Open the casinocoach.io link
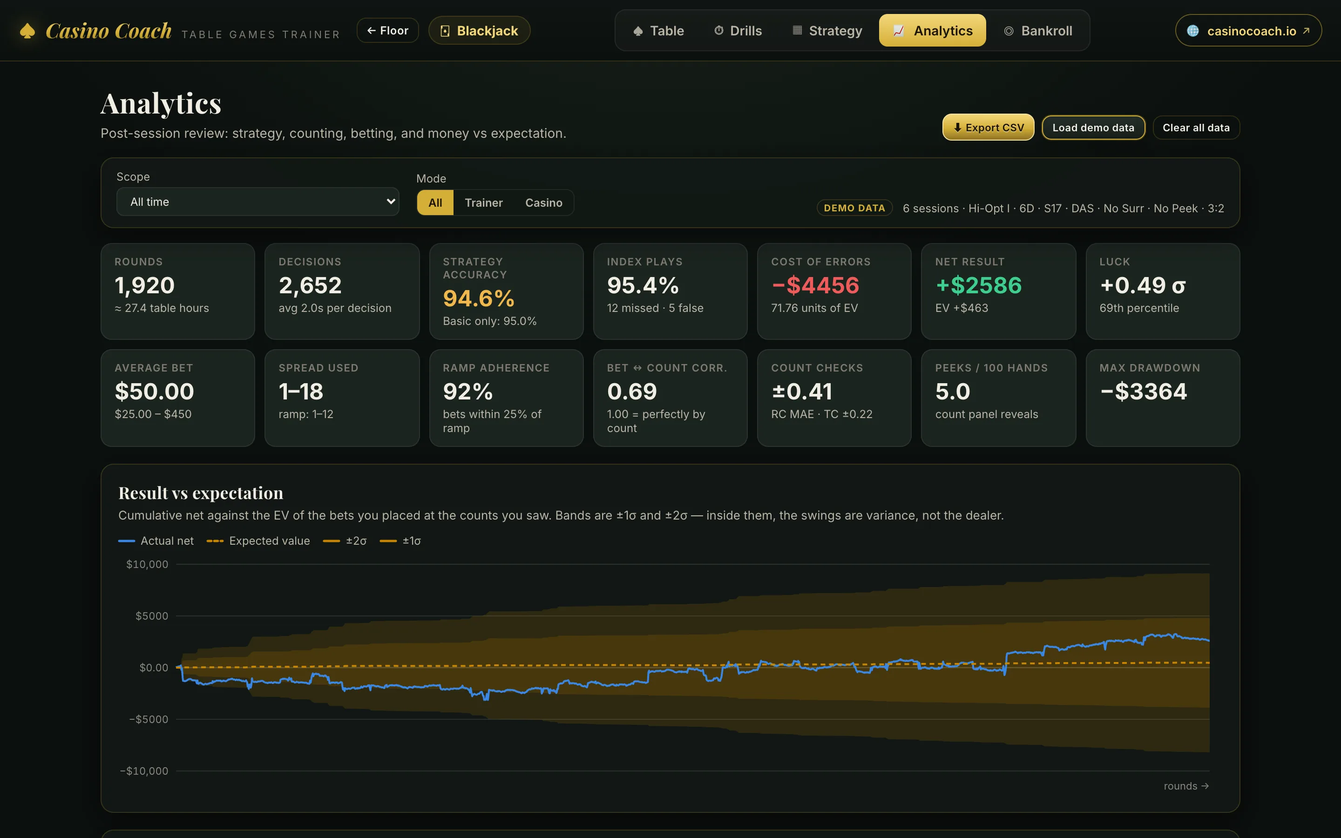Image resolution: width=1341 pixels, height=838 pixels. click(x=1248, y=31)
